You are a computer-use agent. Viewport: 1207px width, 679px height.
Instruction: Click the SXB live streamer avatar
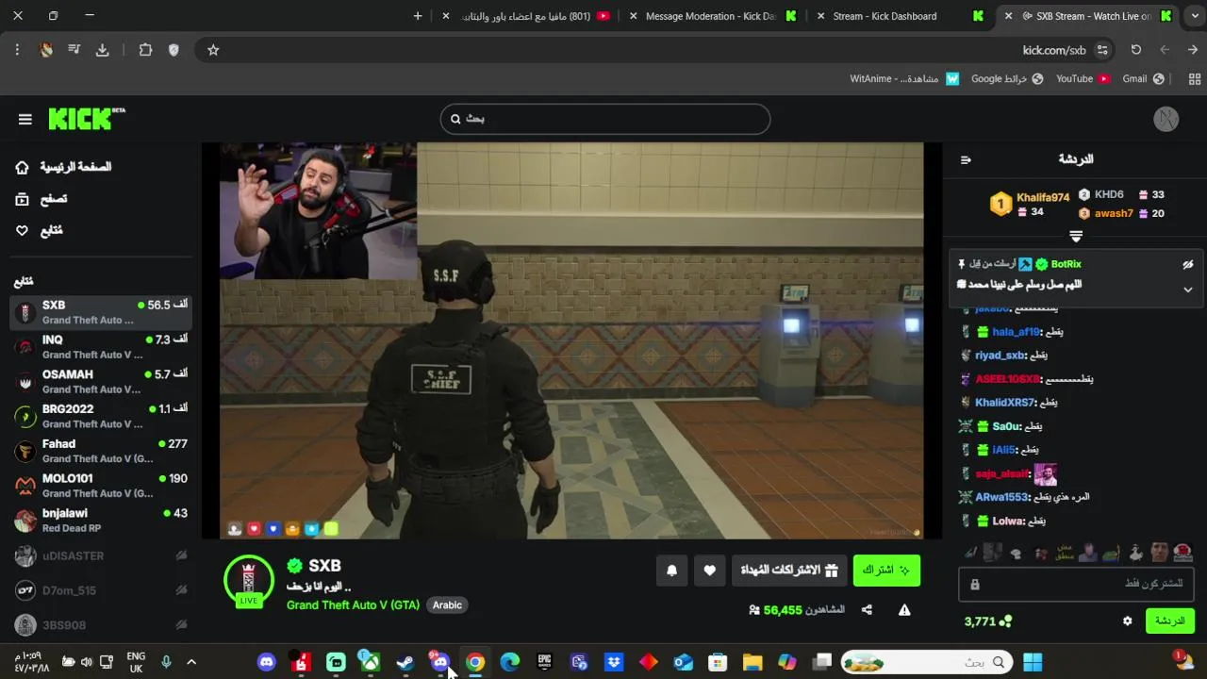coord(249,579)
